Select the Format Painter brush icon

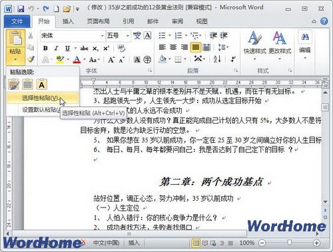(x=31, y=59)
